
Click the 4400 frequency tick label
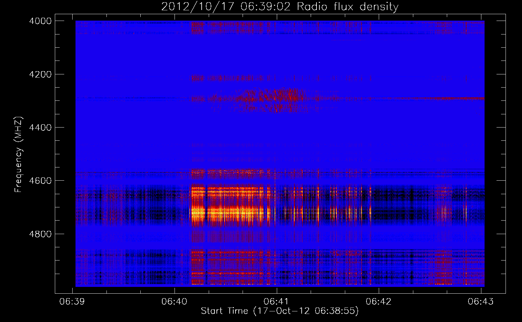40,128
